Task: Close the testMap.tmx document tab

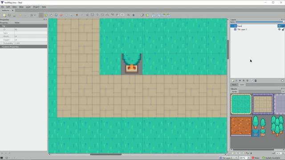Action: click(x=13, y=10)
